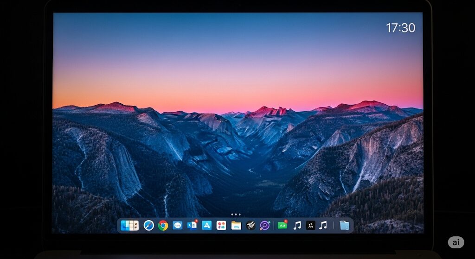Open the blue chat bubble app in the dock

[178, 226]
